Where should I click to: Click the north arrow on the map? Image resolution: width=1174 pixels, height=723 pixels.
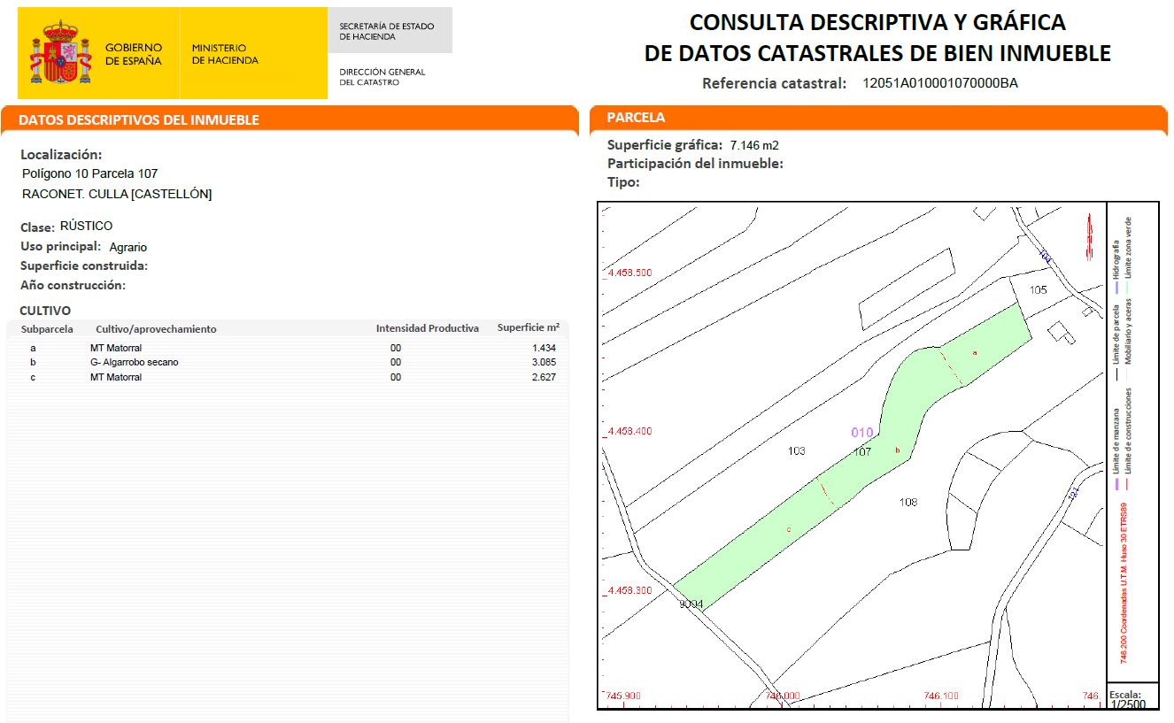point(1088,236)
